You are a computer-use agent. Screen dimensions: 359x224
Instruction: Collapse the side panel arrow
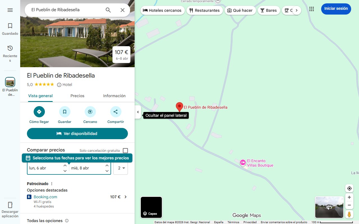click(138, 112)
